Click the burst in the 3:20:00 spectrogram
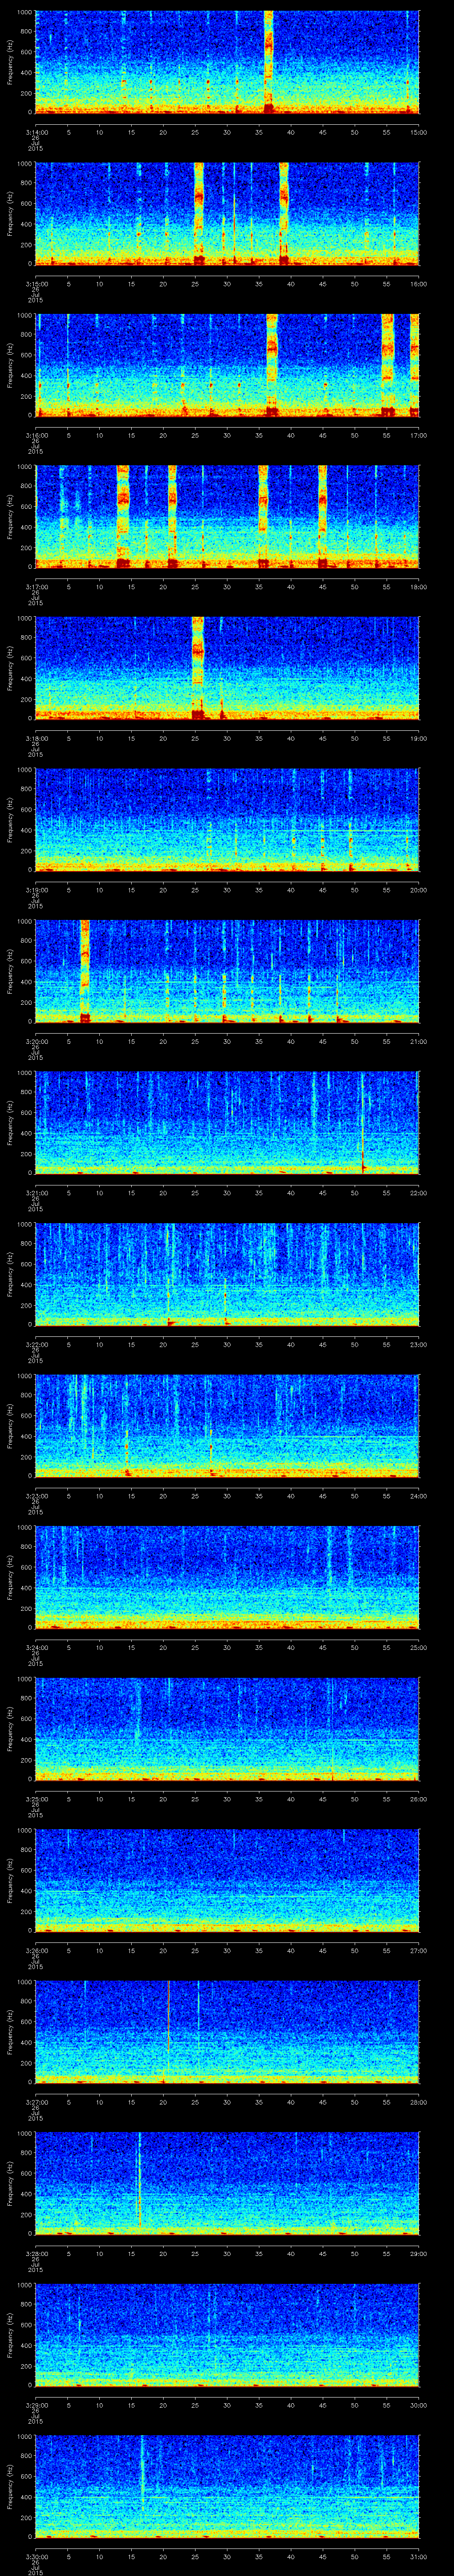 click(85, 970)
